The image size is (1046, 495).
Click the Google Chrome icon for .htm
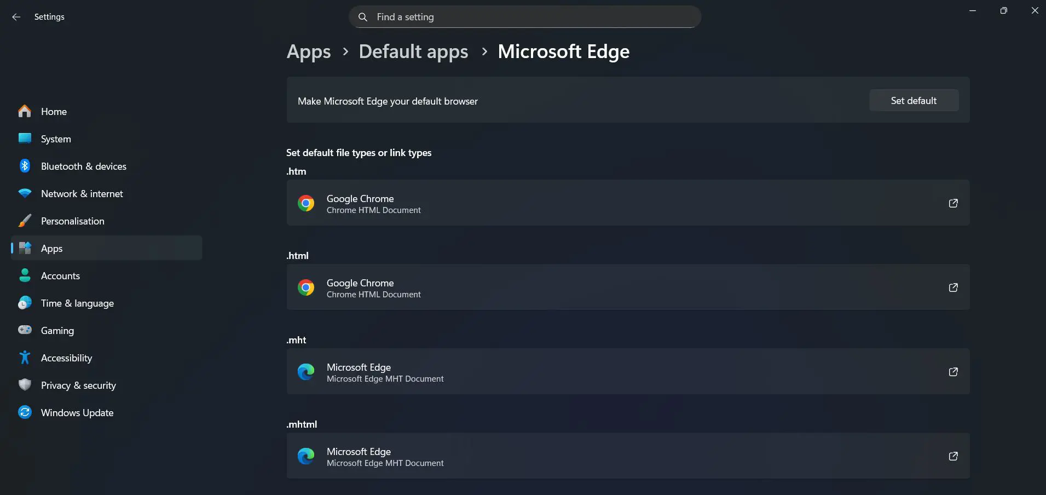click(x=306, y=203)
